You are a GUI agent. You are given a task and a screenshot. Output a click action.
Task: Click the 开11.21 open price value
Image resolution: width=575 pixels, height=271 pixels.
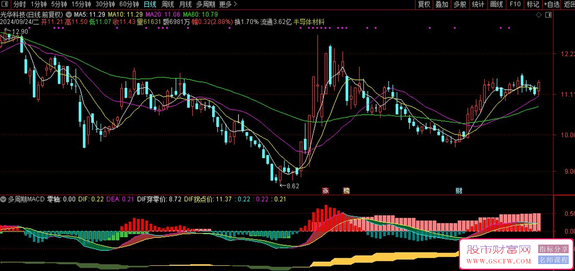(53, 22)
